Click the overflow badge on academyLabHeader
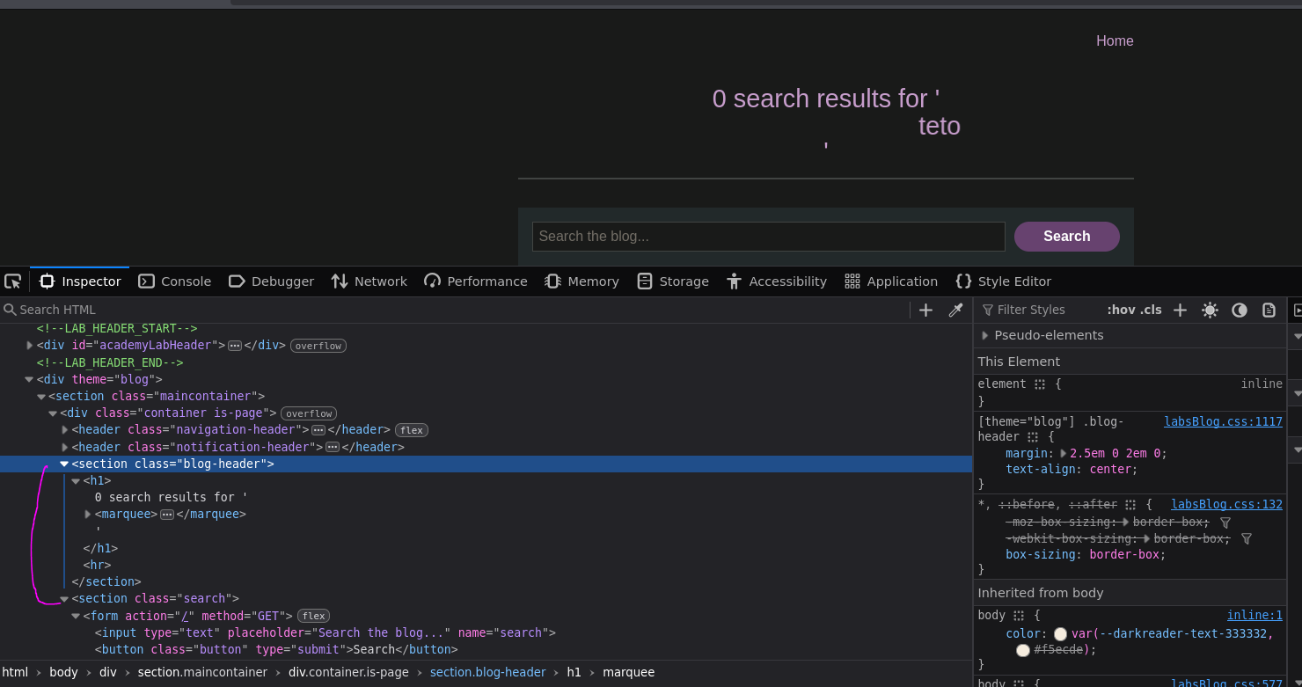 click(x=318, y=346)
